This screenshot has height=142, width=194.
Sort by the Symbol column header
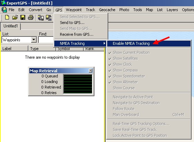coord(70,49)
